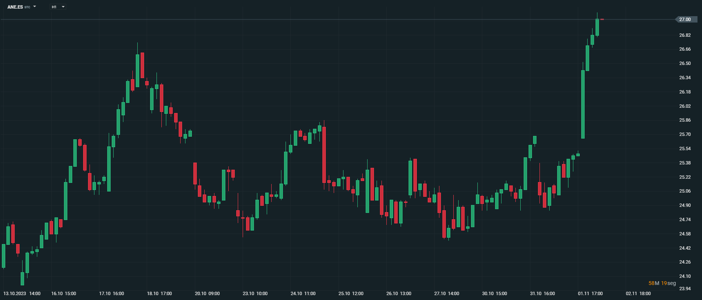Select the 24.10 11:00 time marker
702x300 pixels.
coord(303,294)
